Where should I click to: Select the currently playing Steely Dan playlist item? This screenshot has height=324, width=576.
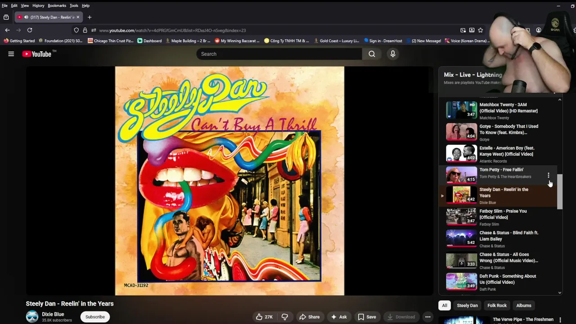pos(499,196)
